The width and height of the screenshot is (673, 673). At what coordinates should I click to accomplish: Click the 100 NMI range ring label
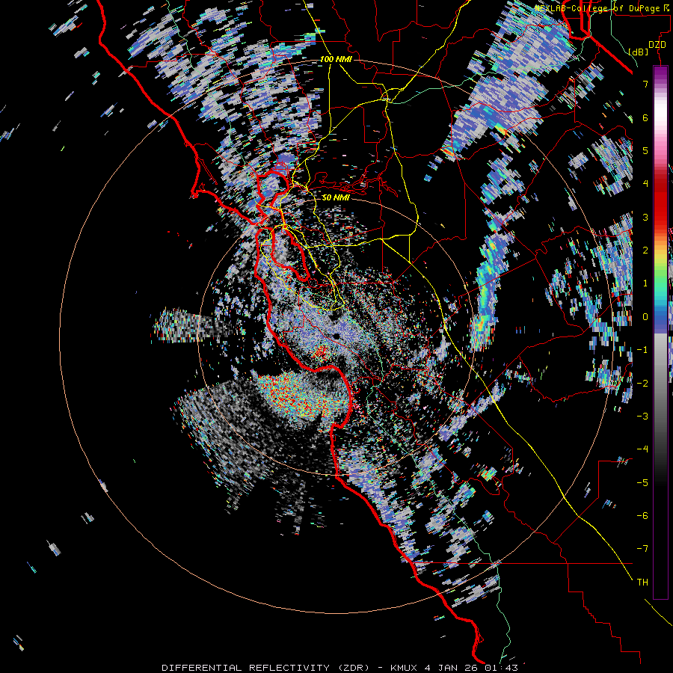[x=336, y=59]
